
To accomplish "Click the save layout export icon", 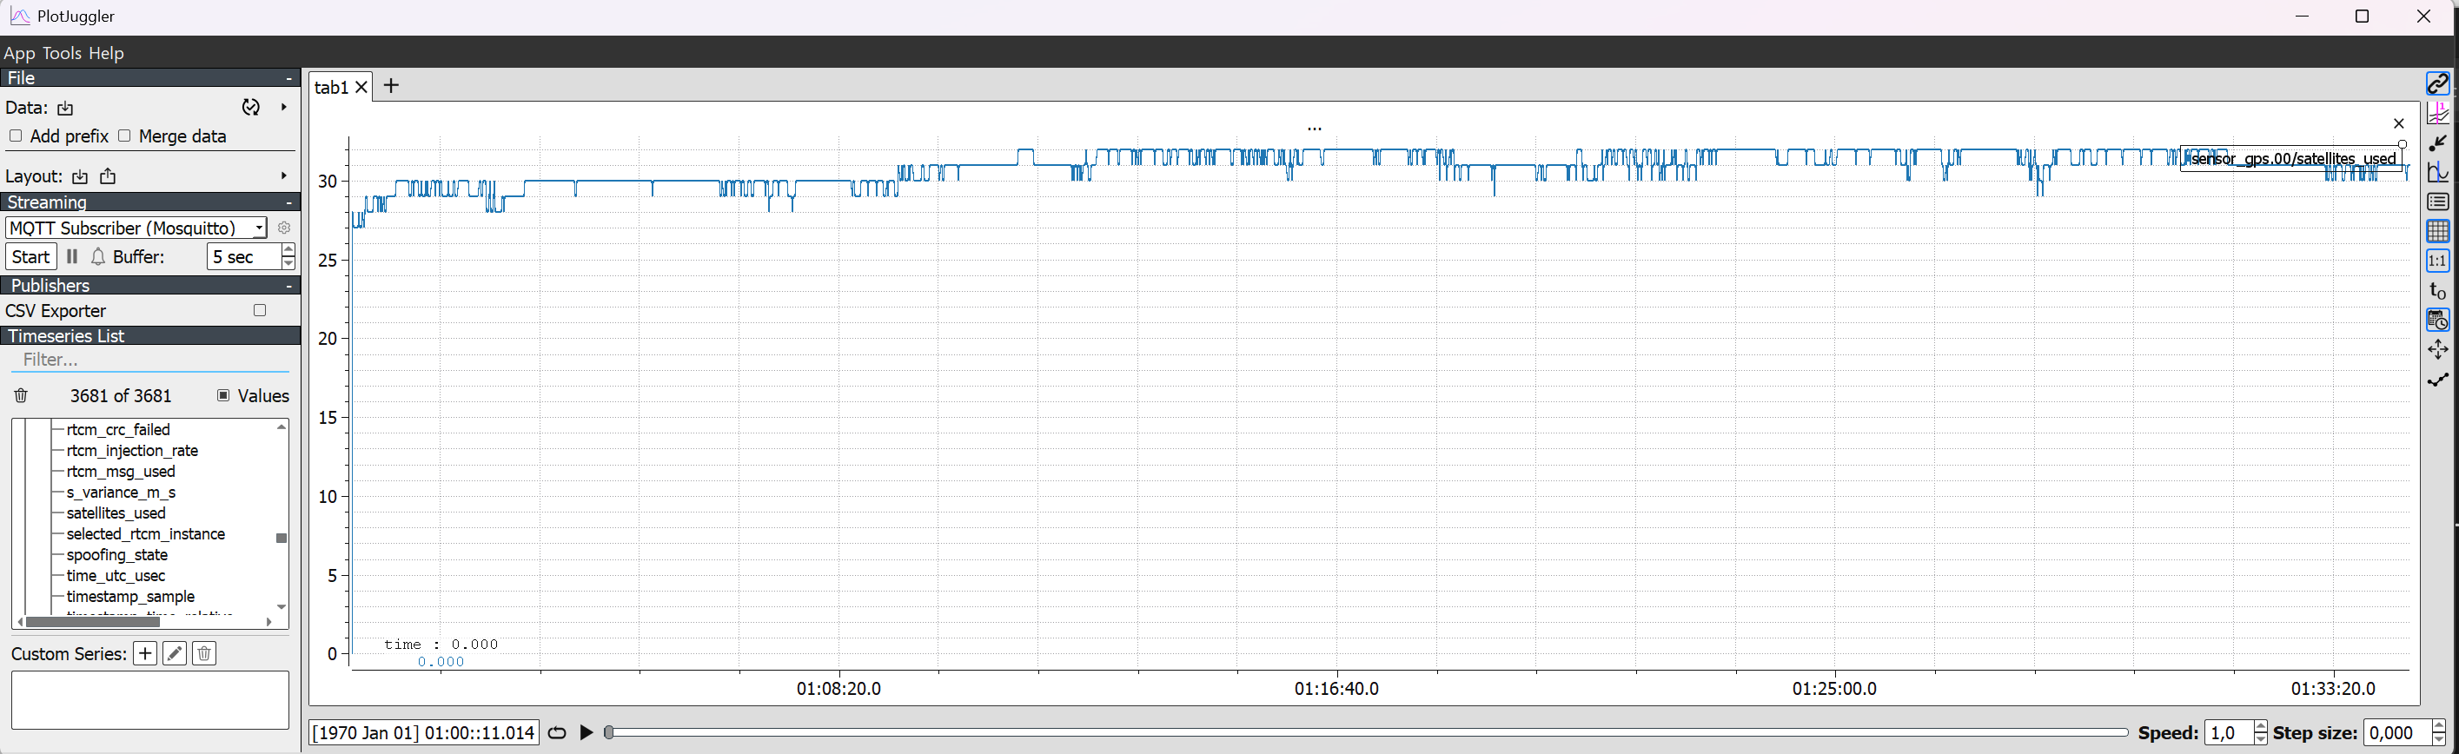I will click(108, 176).
